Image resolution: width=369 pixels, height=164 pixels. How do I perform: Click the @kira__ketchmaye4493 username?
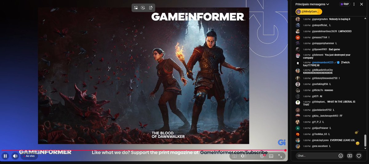(325, 116)
